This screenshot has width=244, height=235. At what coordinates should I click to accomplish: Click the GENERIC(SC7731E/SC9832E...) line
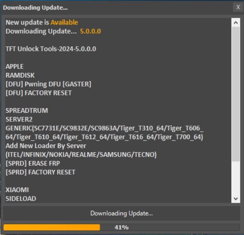(105, 133)
